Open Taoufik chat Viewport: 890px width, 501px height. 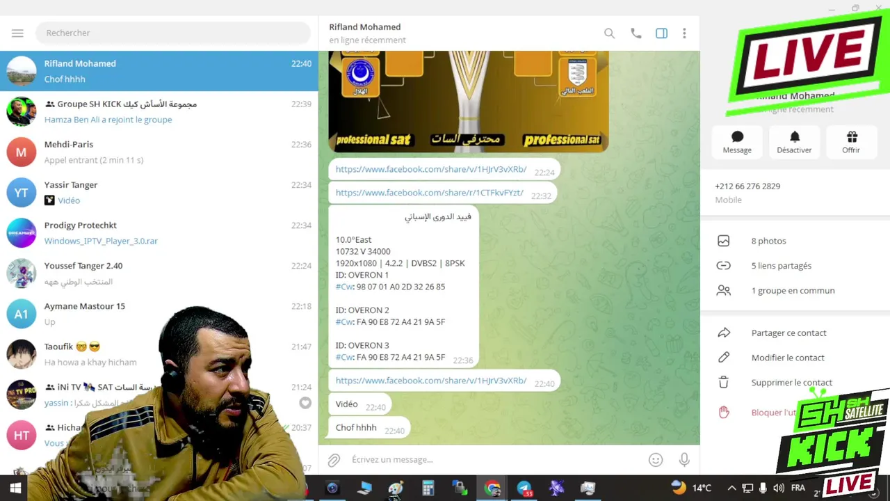tap(159, 353)
